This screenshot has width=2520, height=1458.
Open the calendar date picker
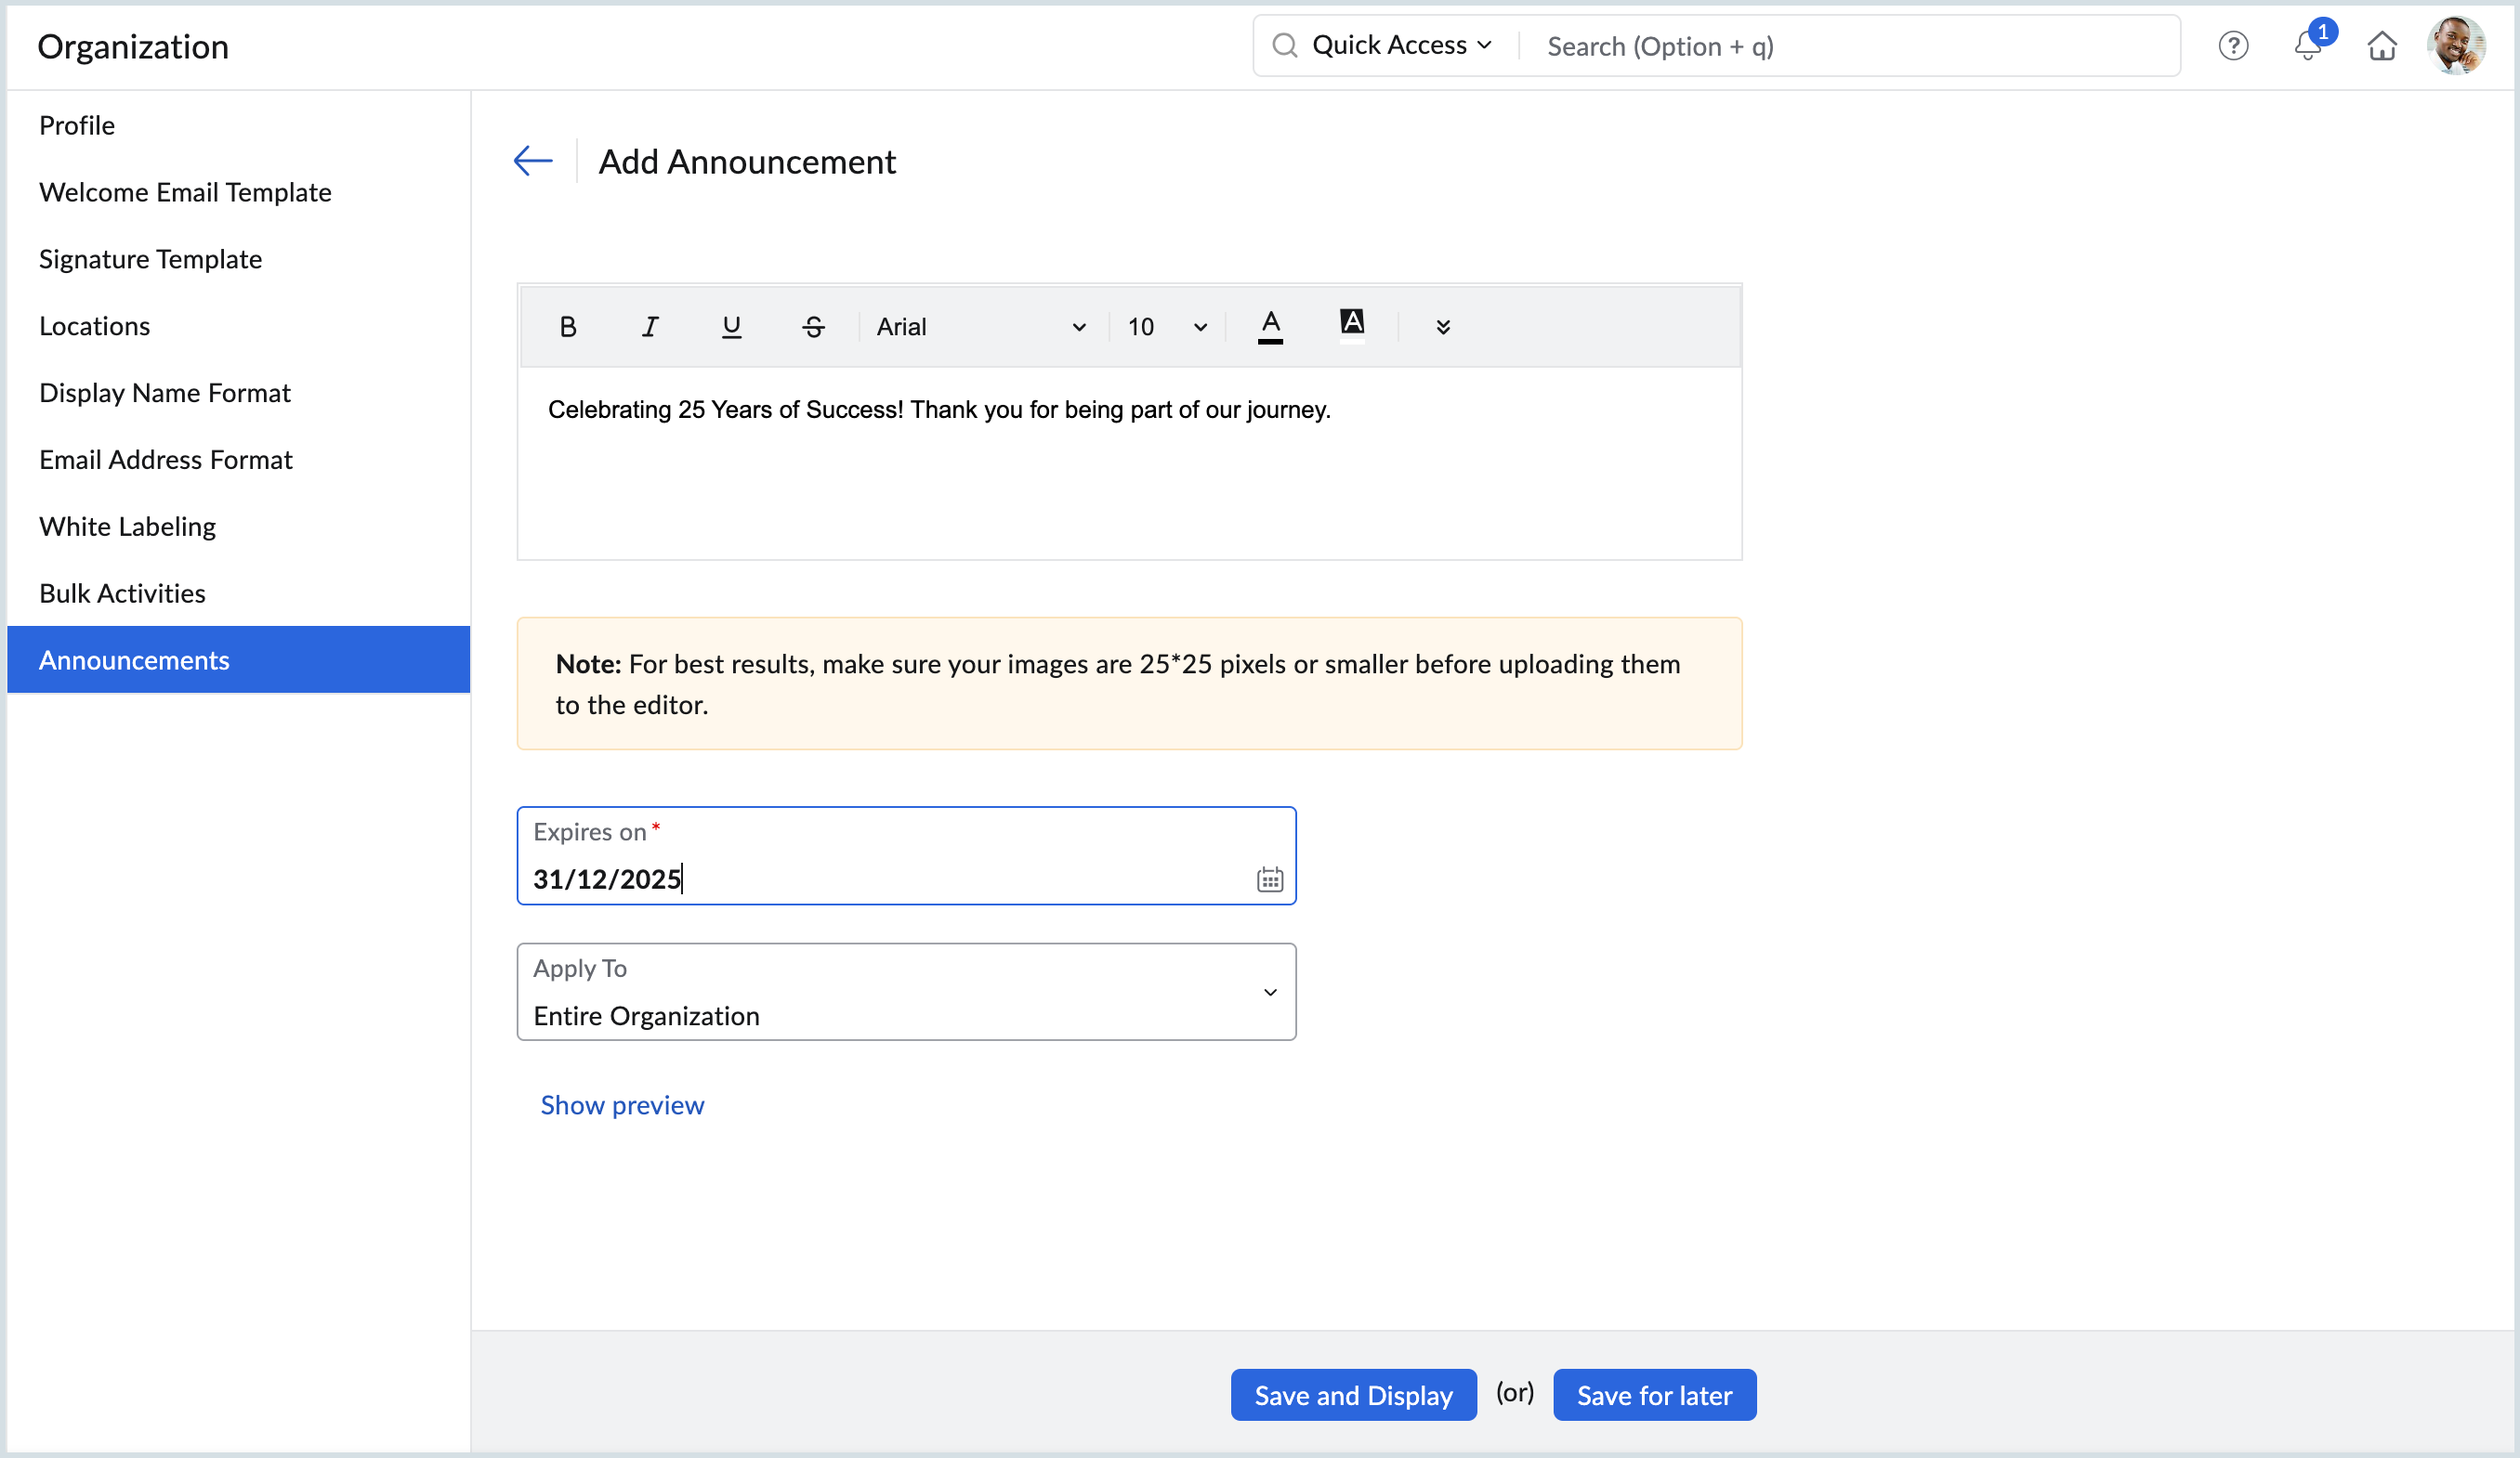pos(1269,879)
